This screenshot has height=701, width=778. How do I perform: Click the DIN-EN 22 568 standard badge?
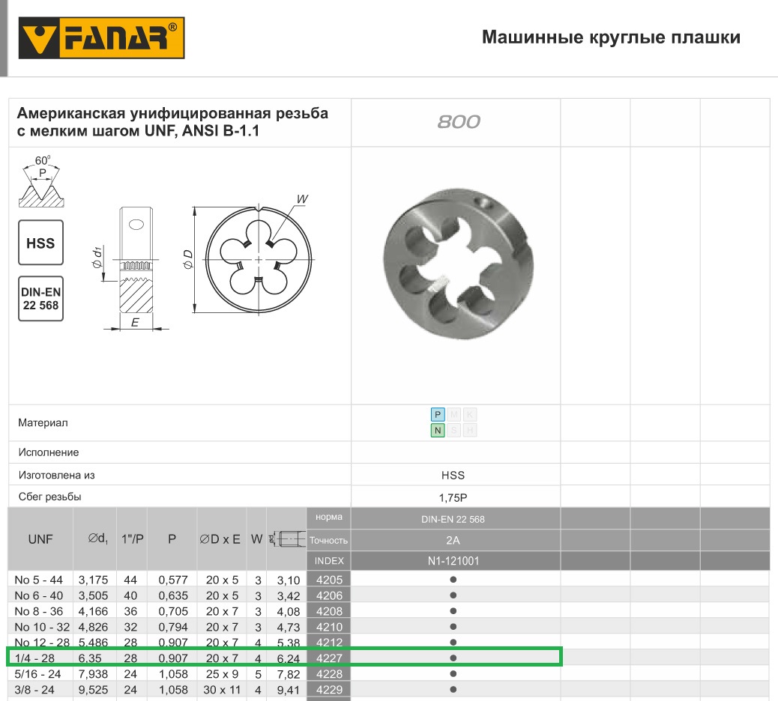[40, 299]
